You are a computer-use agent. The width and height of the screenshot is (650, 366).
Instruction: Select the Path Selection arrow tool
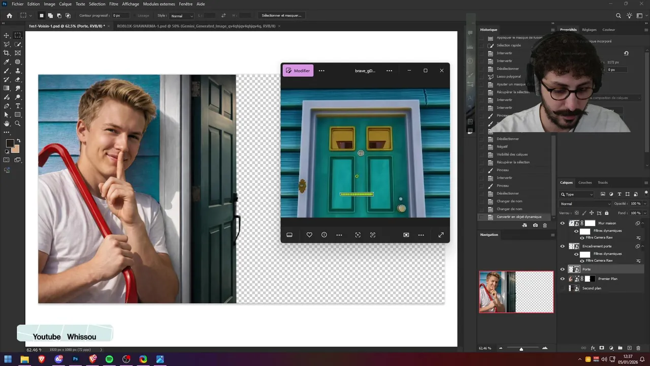[x=7, y=115]
